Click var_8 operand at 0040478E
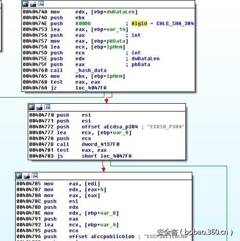Screen dimensions: 240x241 pyautogui.click(x=108, y=213)
